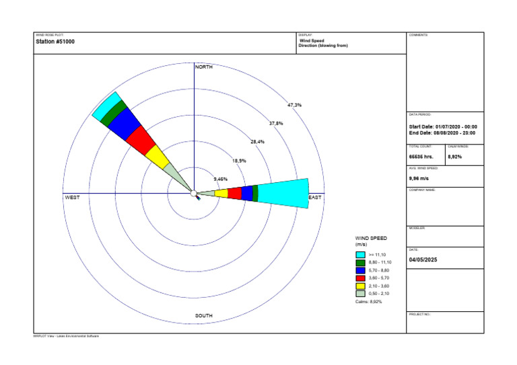This screenshot has height=365, width=517.
Task: Select the 'Station #51000' title text
Action: pyautogui.click(x=55, y=42)
